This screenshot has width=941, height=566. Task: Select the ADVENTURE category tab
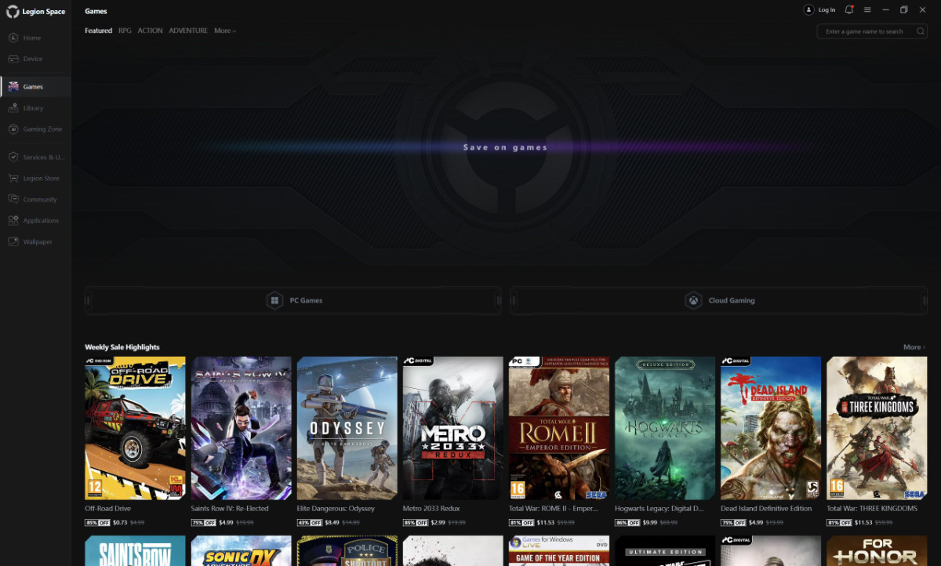pyautogui.click(x=188, y=31)
